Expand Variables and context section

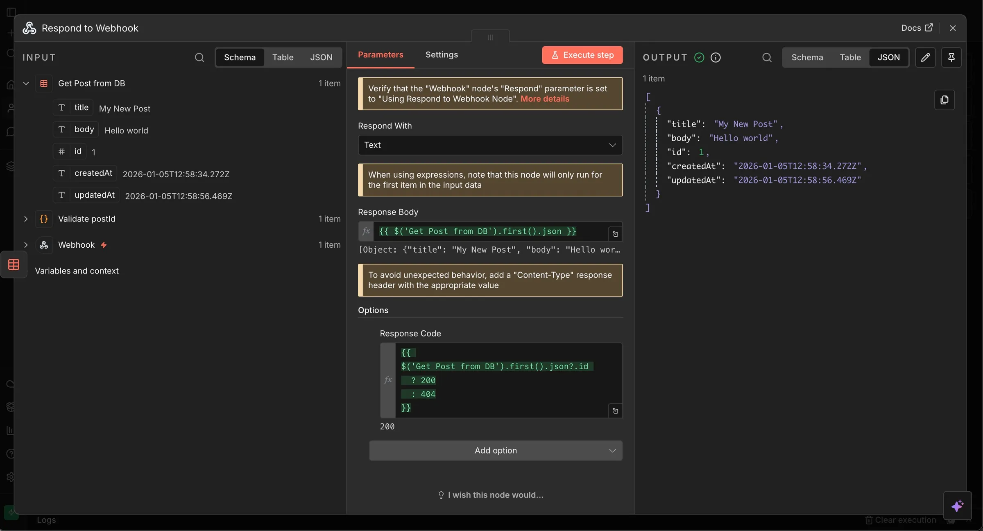[77, 271]
